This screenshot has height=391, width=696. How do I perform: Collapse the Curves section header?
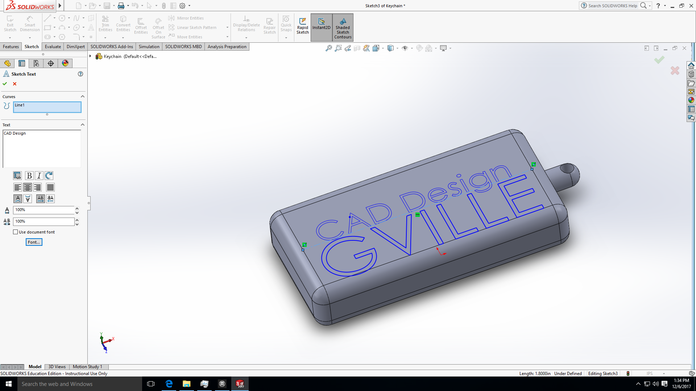(x=82, y=96)
